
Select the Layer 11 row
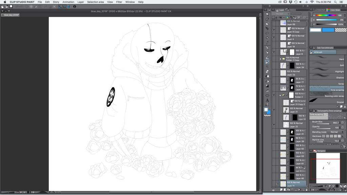click(x=293, y=184)
